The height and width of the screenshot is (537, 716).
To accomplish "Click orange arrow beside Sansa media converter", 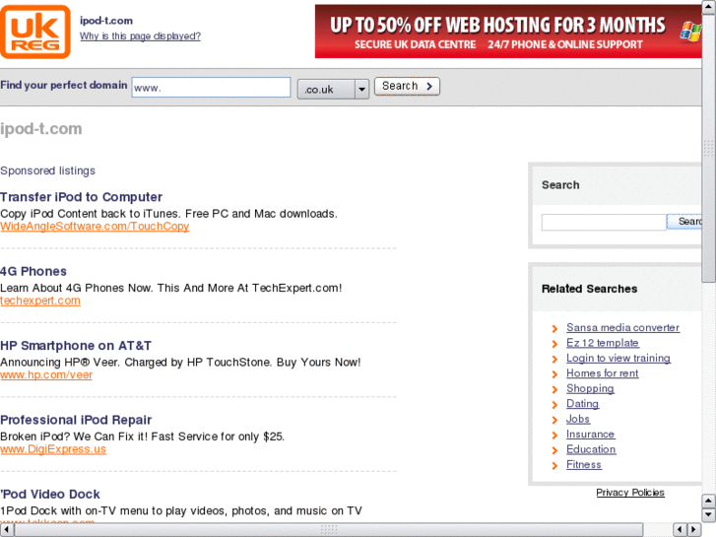I will pyautogui.click(x=554, y=328).
